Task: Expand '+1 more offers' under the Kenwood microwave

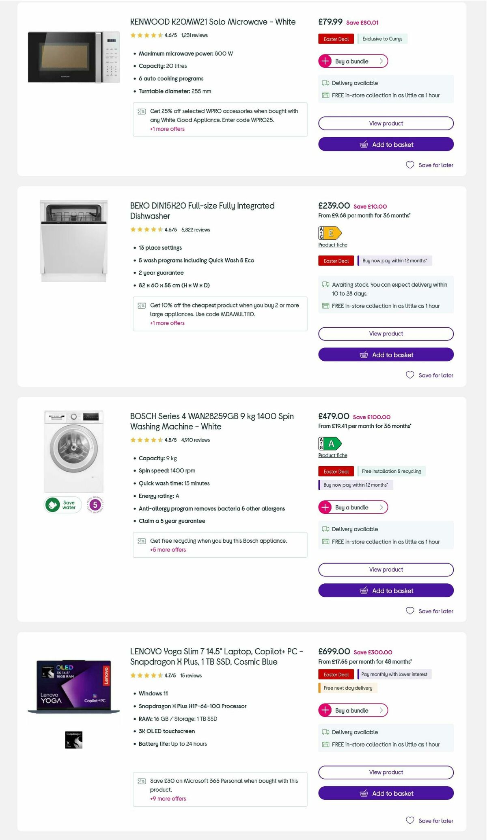Action: point(167,129)
